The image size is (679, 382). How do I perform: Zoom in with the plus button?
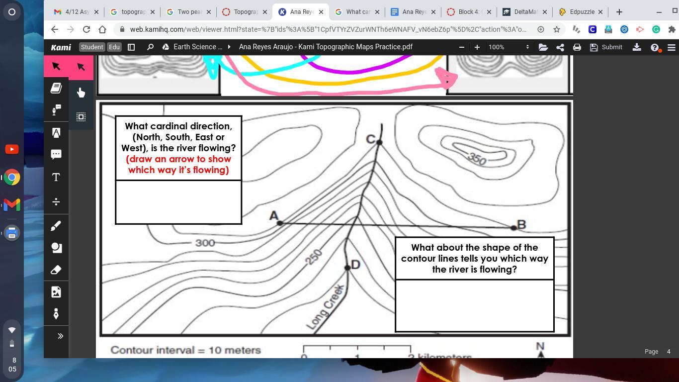[477, 47]
